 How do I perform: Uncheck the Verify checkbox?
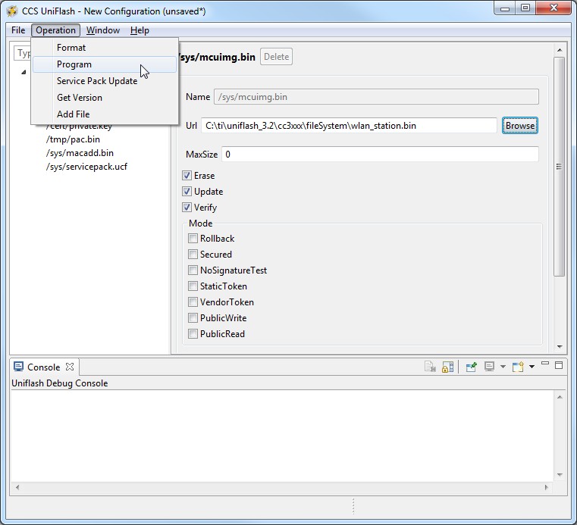187,207
